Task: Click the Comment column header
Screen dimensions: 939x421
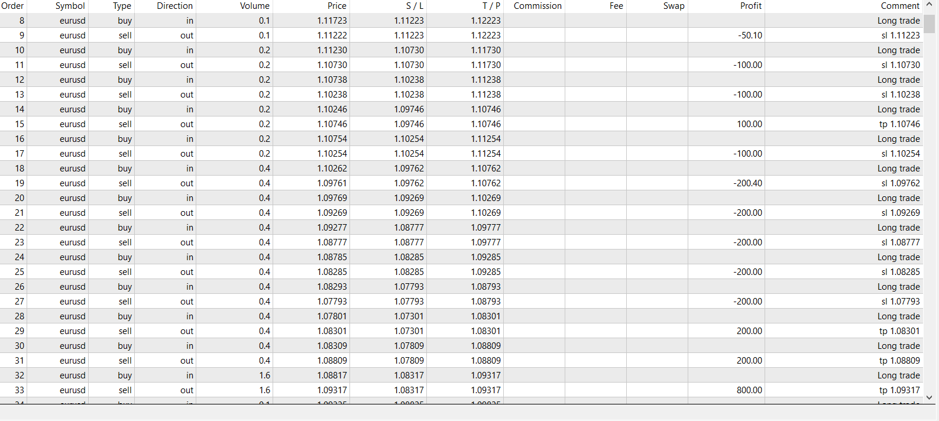Action: click(900, 6)
